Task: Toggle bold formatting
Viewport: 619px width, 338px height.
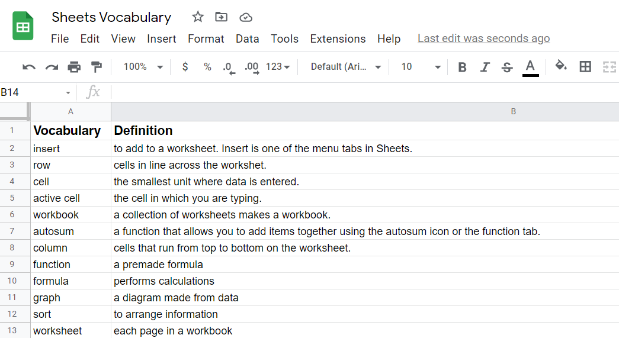Action: click(x=463, y=67)
